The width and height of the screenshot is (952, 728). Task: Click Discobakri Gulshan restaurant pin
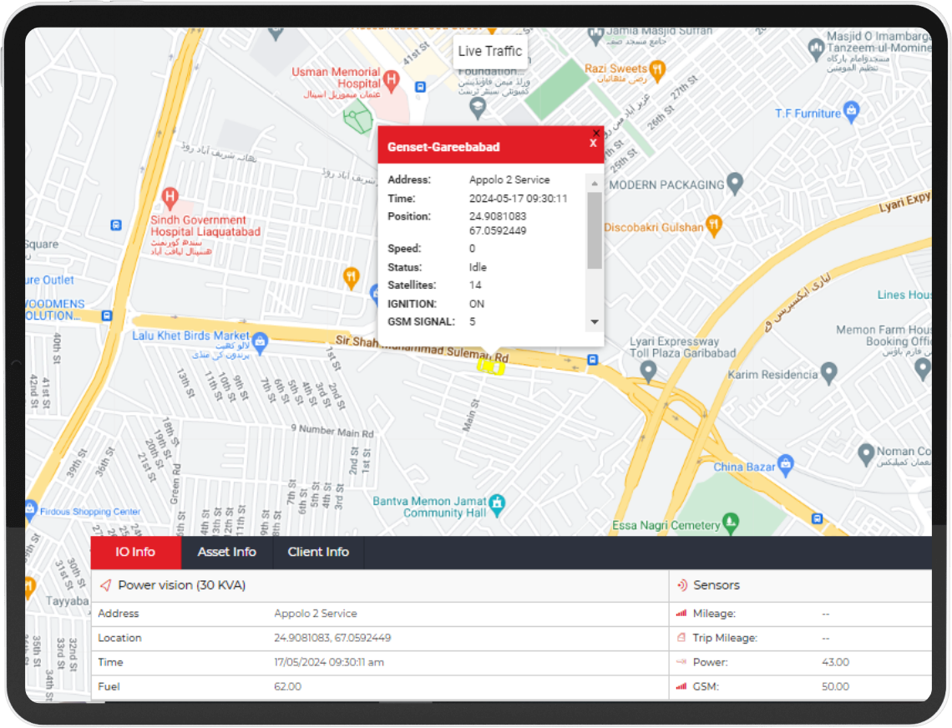point(713,224)
